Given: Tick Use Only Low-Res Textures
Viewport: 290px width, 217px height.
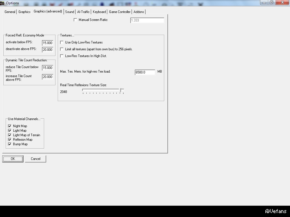Looking at the screenshot, I should (x=62, y=42).
